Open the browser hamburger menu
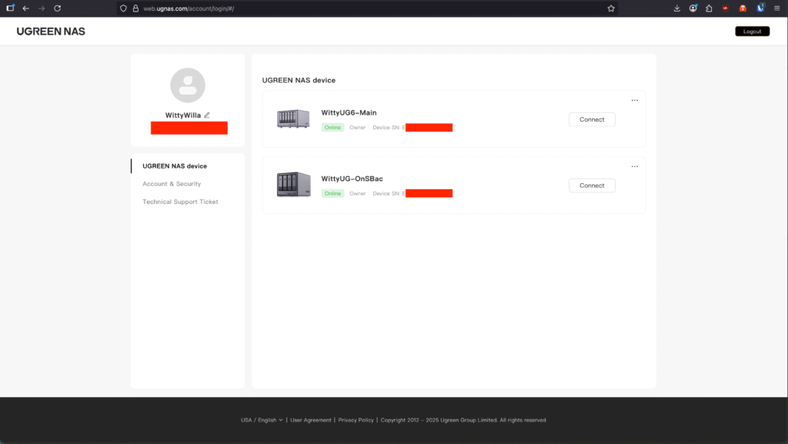 (x=776, y=8)
